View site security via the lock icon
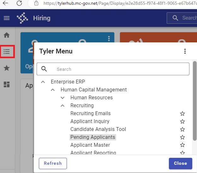 click(x=36, y=3)
